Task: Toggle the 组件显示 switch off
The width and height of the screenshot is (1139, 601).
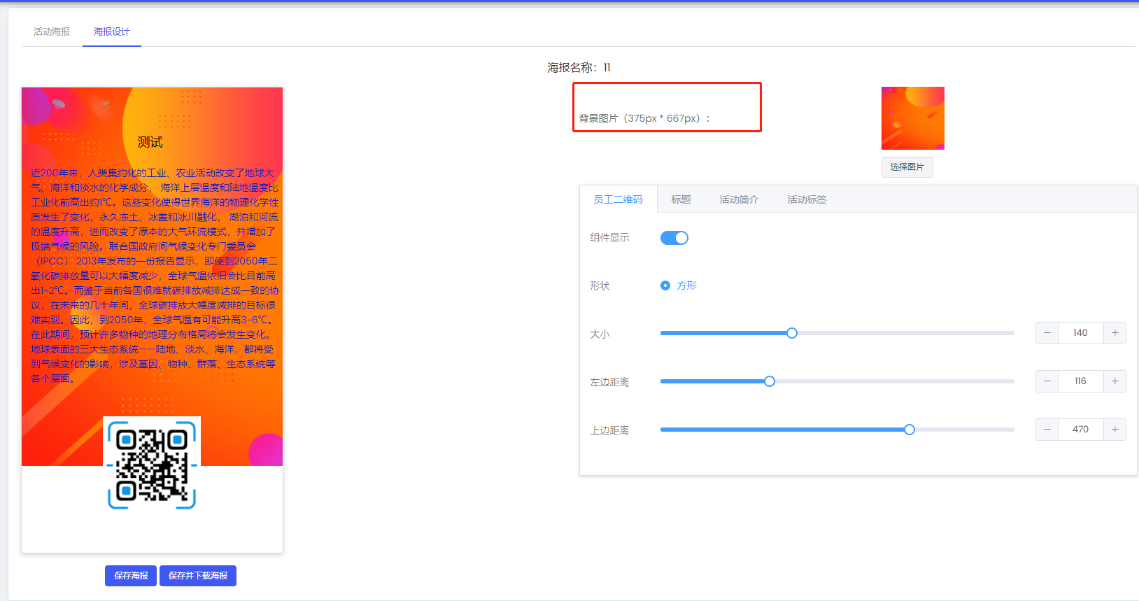Action: [674, 238]
